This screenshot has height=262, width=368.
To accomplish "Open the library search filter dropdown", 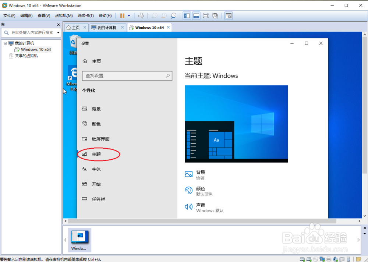I will (58, 33).
